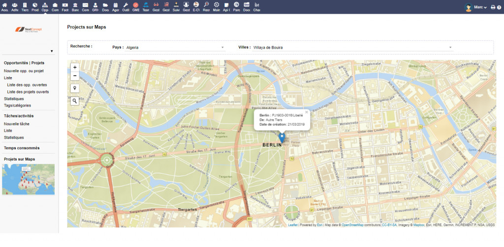
Task: Open Temps consommés in sidebar
Action: click(x=22, y=148)
